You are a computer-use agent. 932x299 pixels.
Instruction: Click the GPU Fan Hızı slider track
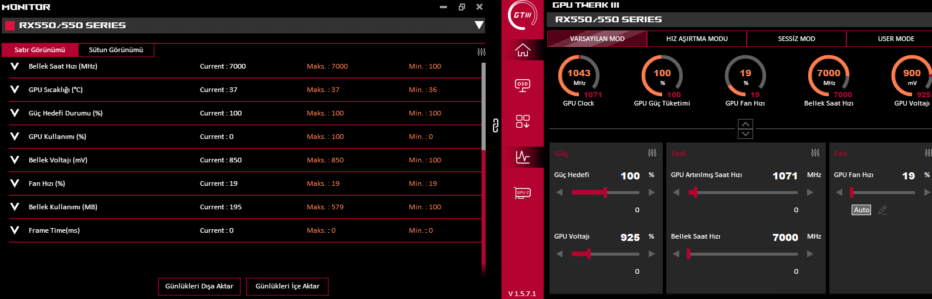(x=883, y=192)
